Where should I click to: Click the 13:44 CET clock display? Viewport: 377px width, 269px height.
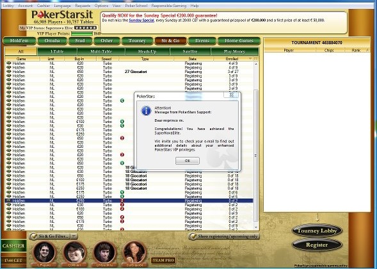point(13,261)
